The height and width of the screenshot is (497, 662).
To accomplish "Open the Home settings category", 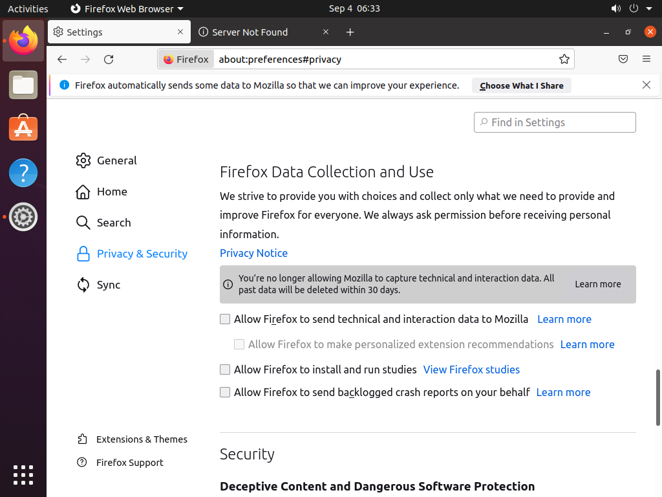I will (101, 192).
